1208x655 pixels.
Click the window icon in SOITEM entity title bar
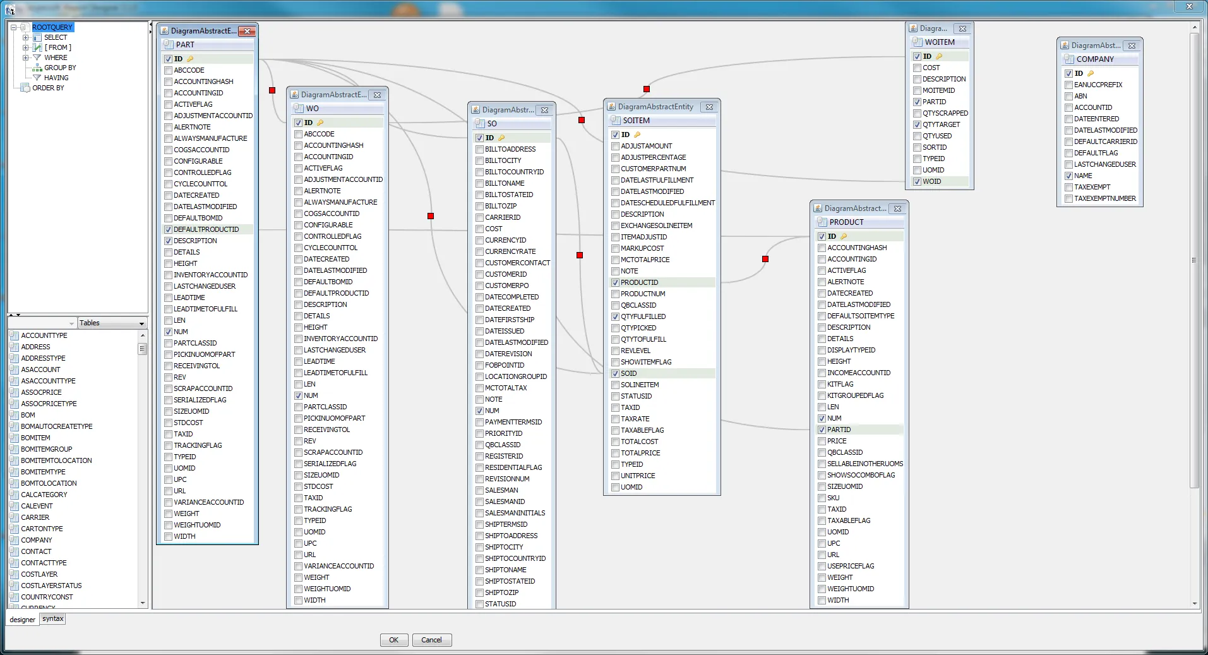[x=611, y=107]
